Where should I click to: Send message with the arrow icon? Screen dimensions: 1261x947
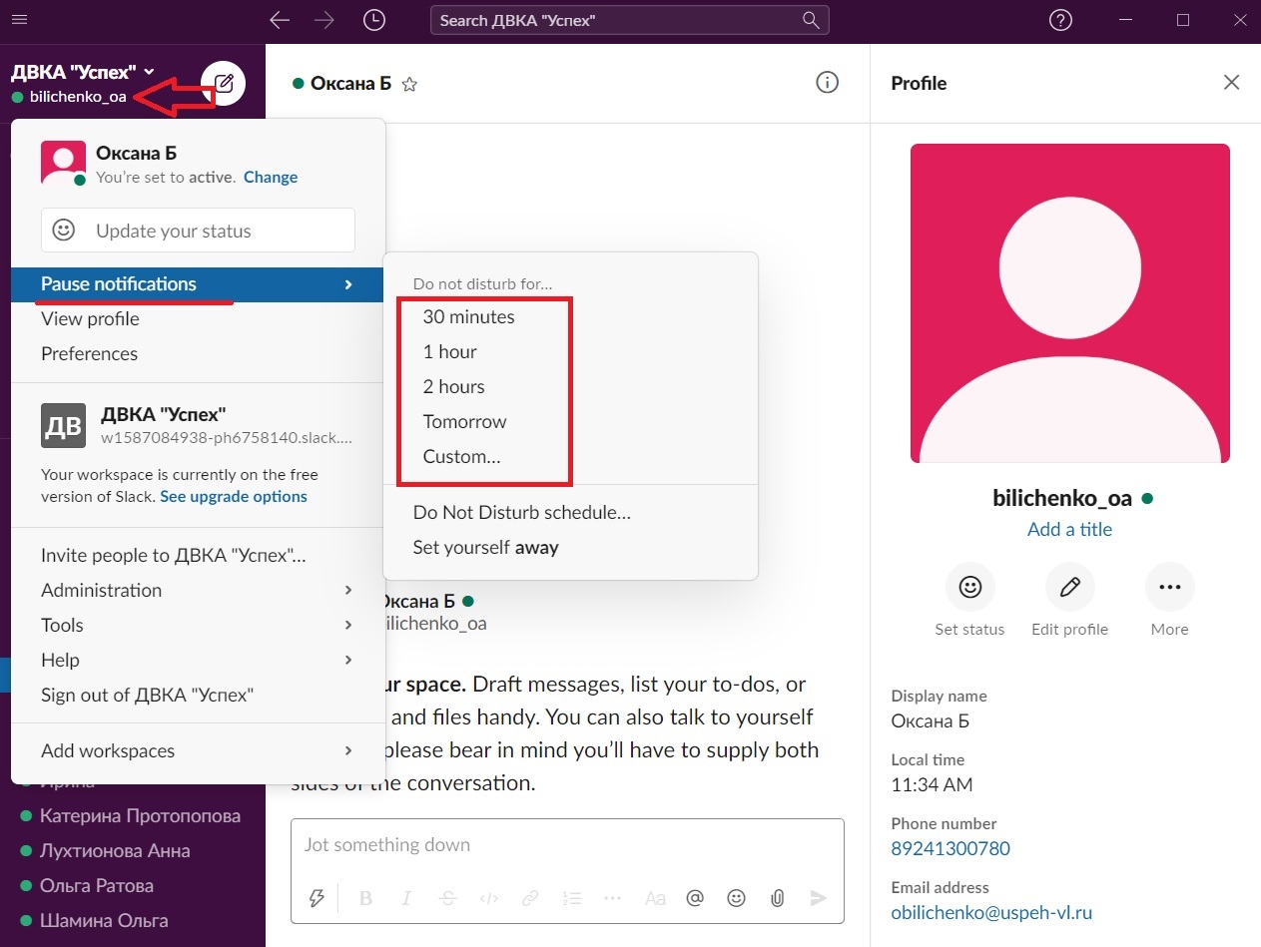coord(819,898)
